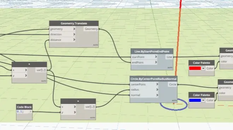Viewport: 233px width, 130px height.
Task: Click the geometry port wired from the Line output
Action: pyautogui.click(x=226, y=56)
